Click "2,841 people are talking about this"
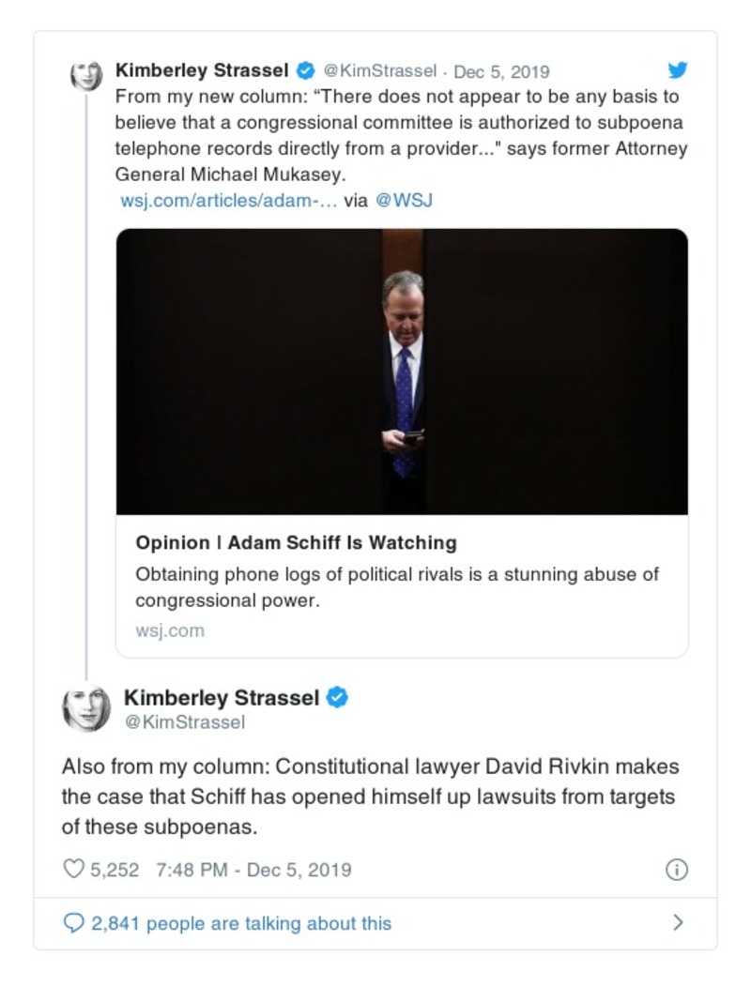Viewport: 751px width, 986px height. (240, 923)
